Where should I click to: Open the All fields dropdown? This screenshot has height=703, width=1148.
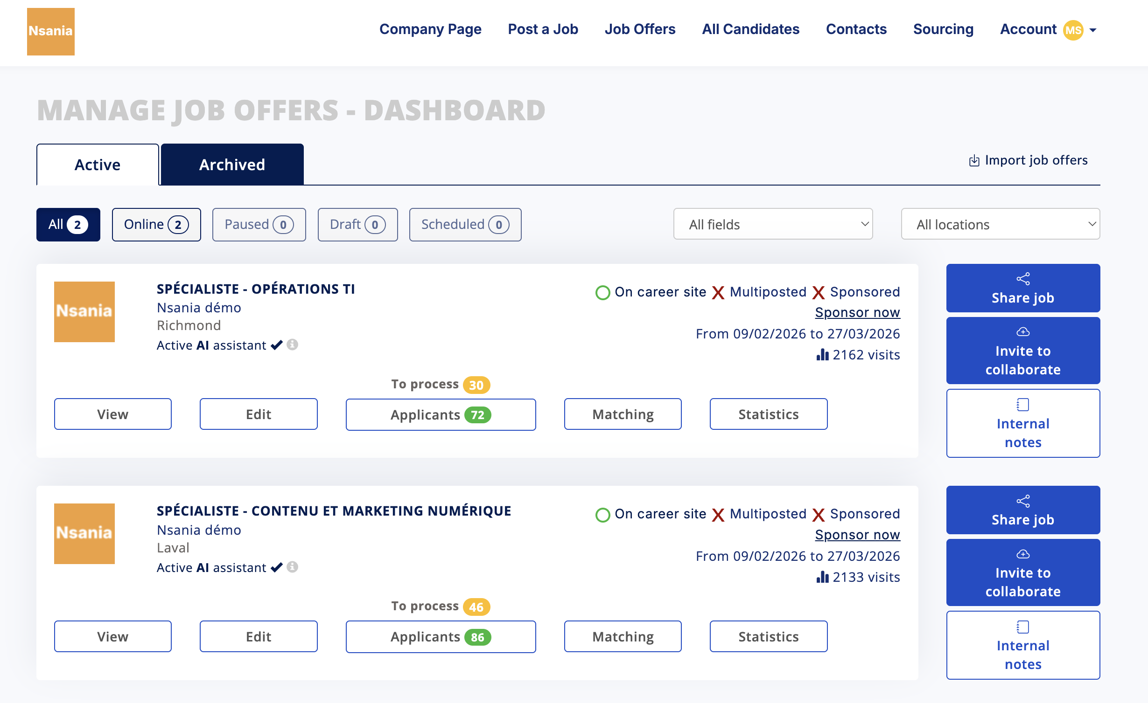(x=773, y=224)
